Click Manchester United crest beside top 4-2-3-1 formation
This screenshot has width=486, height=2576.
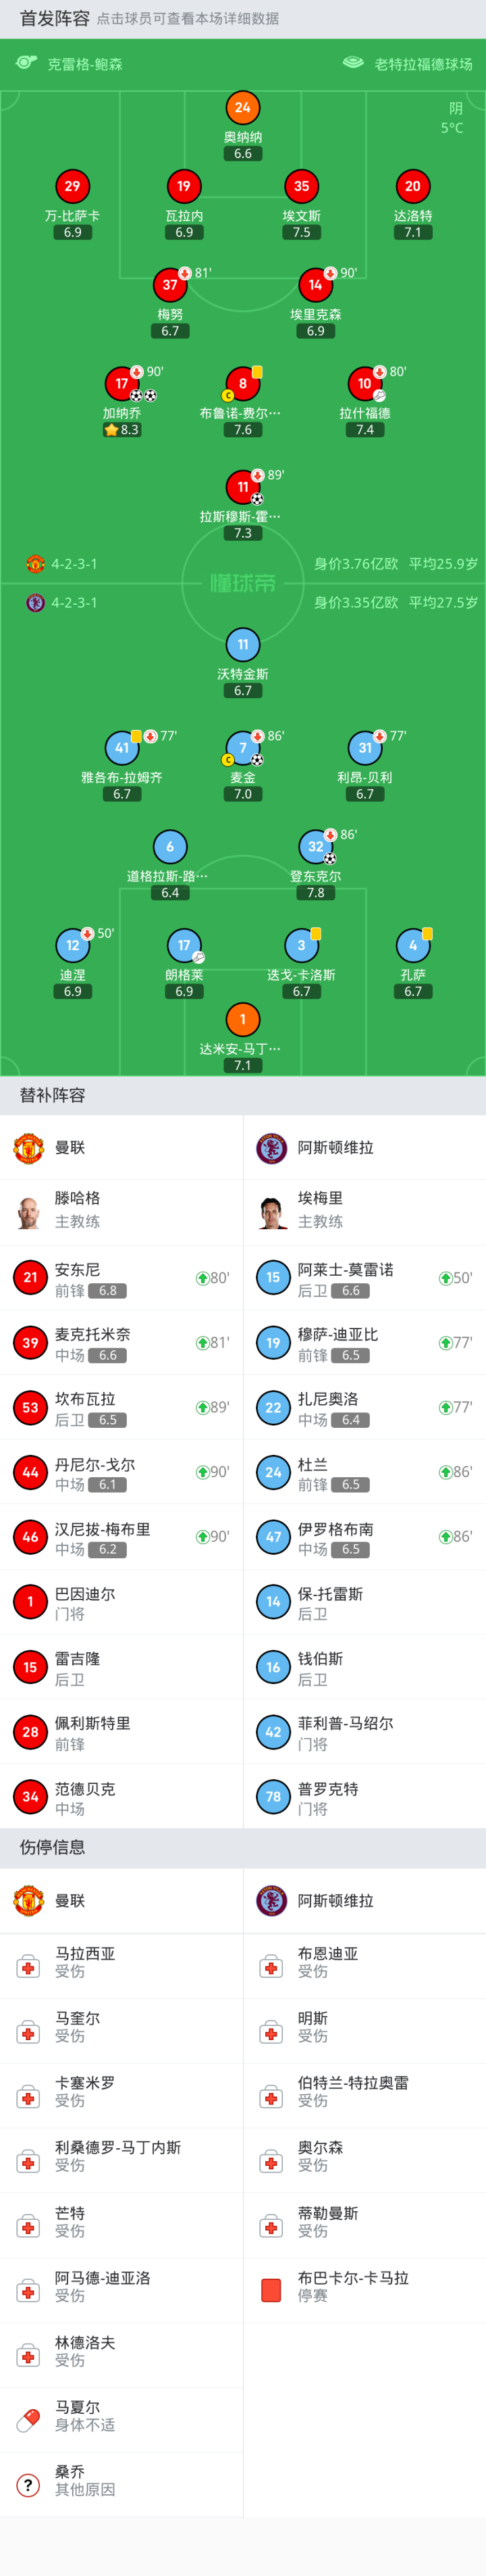pyautogui.click(x=35, y=564)
